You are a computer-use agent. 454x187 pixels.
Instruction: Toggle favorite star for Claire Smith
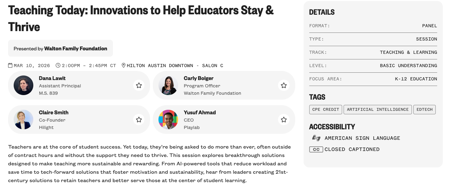(x=139, y=120)
